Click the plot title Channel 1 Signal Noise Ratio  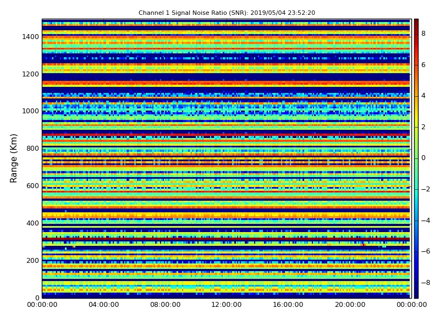[x=227, y=13]
